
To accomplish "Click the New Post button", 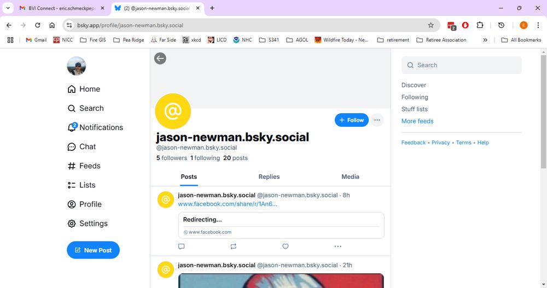I will point(93,250).
